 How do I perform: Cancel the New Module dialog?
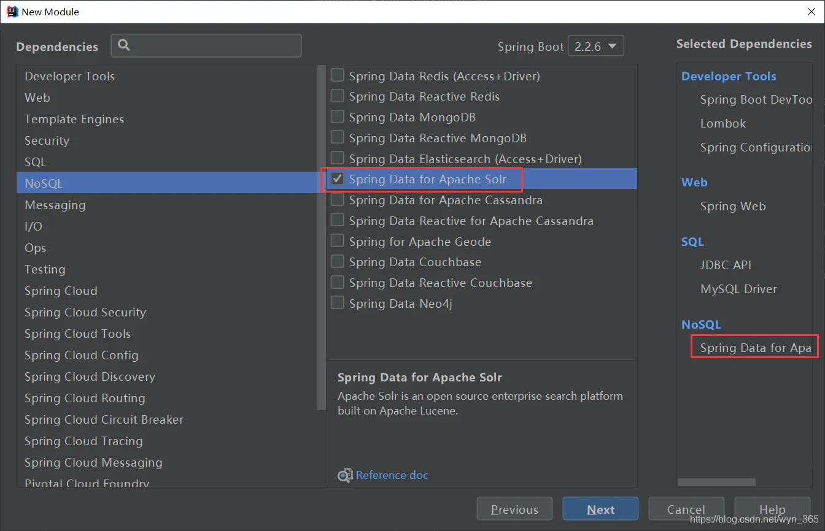[686, 509]
